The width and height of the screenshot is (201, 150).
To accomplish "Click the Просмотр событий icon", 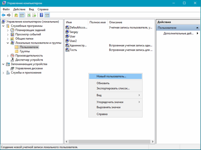I will [x=12, y=34].
